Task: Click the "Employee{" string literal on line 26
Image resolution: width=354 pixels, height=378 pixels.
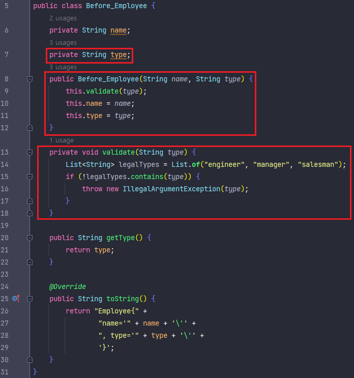Action: point(116,311)
